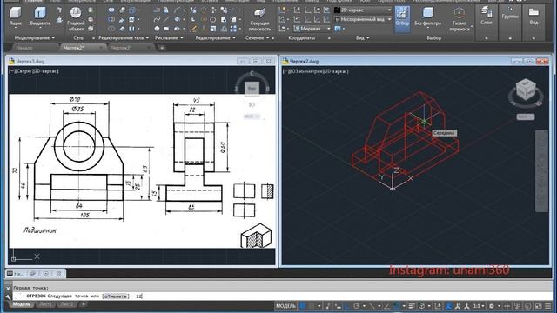The width and height of the screenshot is (557, 313).
Task: Click the annotation monitor plus icon
Action: click(507, 306)
